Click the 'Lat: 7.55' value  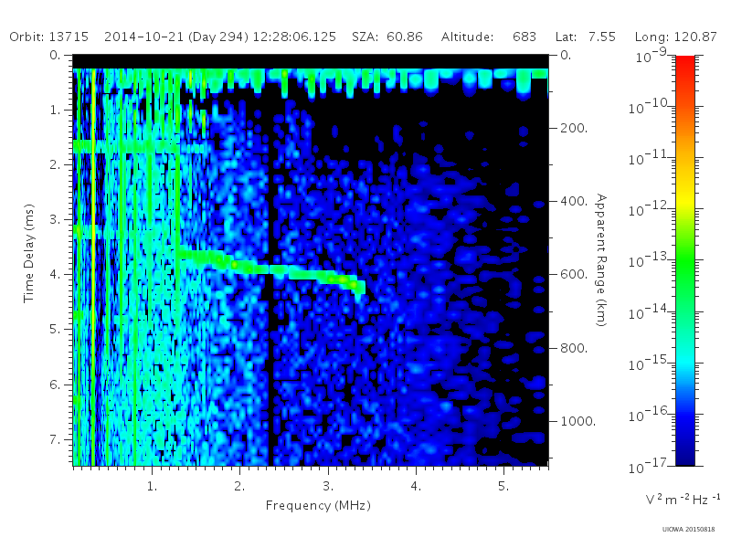coord(586,37)
